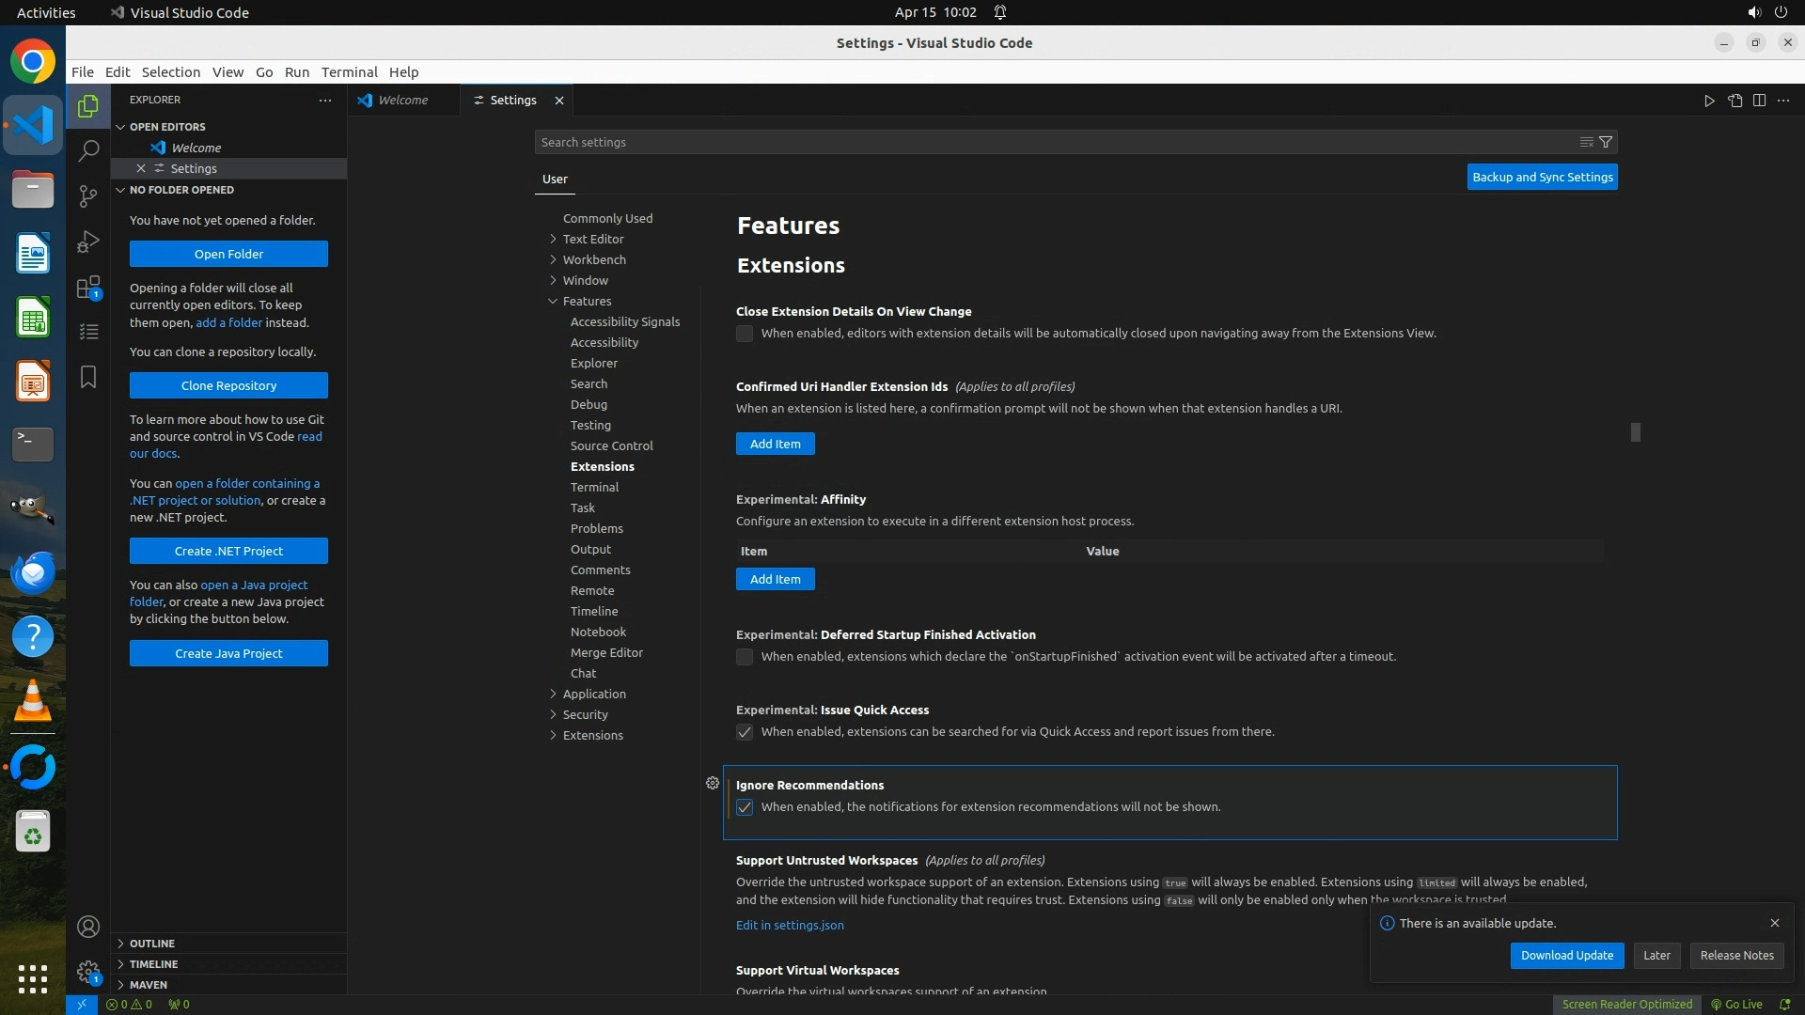Click the Open Settings (JSON) icon

(1734, 101)
